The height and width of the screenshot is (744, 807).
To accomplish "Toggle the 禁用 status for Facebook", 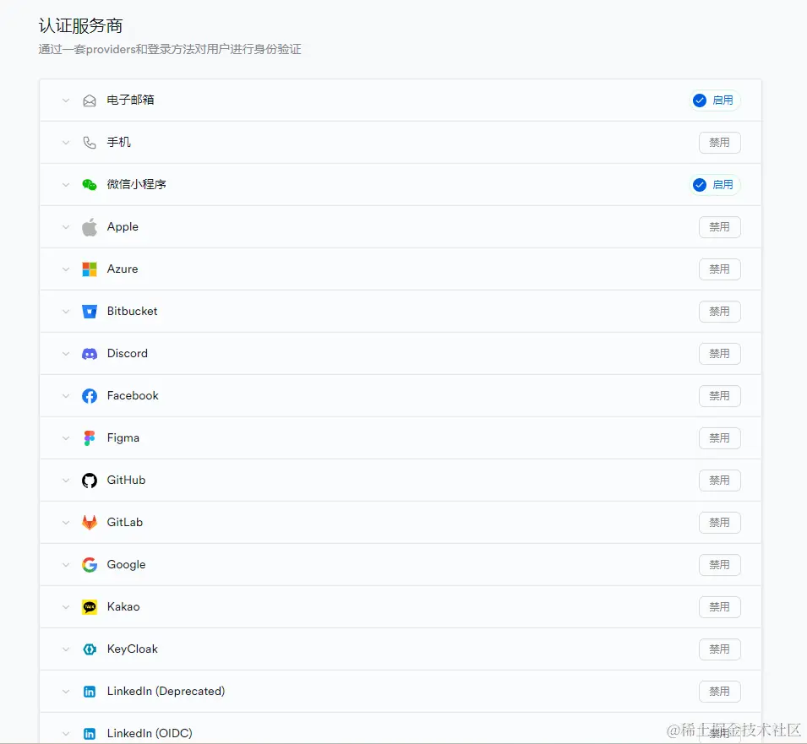I will 719,396.
